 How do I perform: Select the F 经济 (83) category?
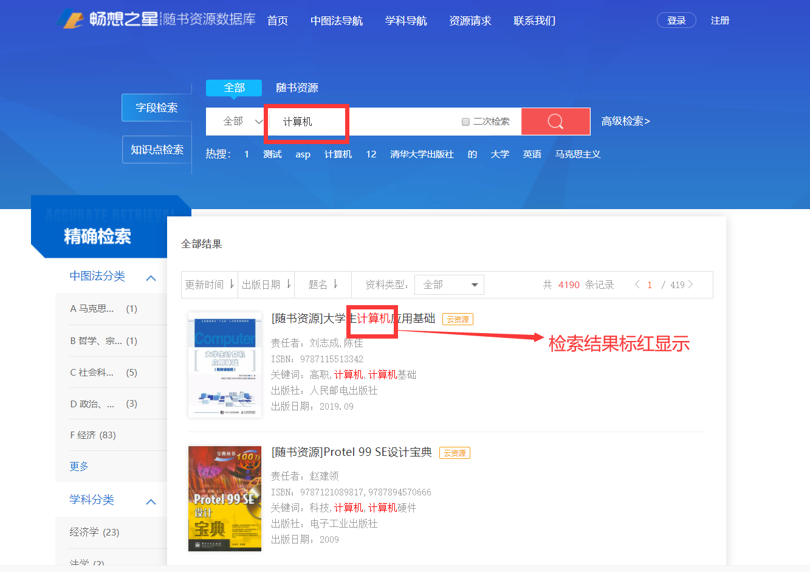point(93,435)
